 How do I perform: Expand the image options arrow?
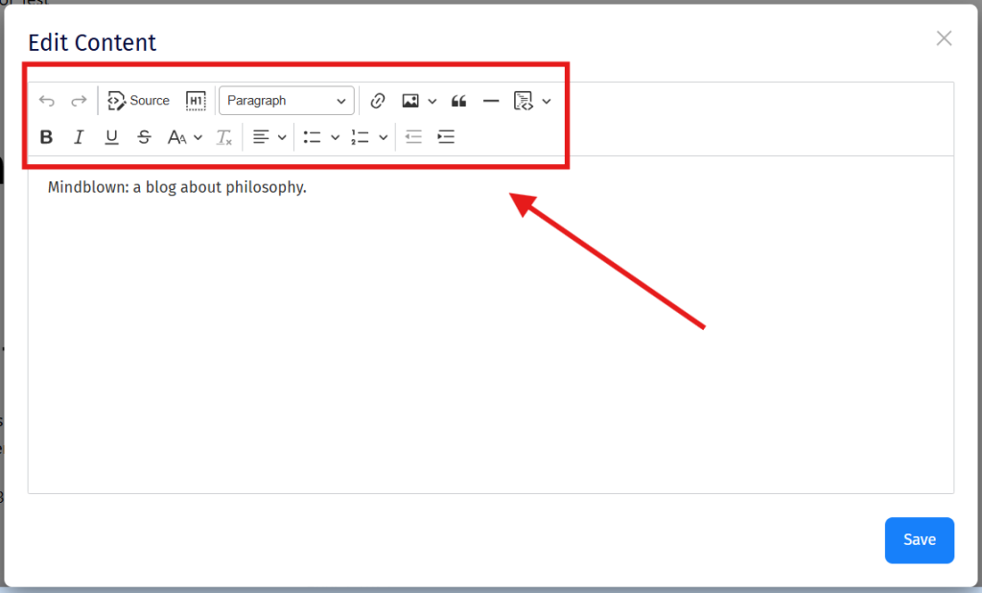(433, 101)
